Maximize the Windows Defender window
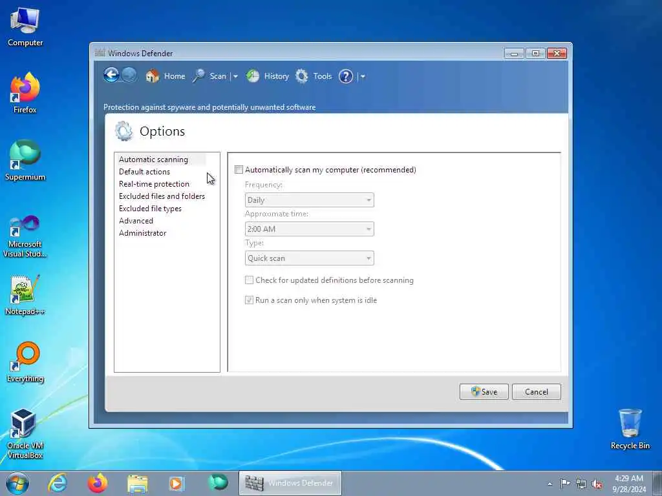 pyautogui.click(x=535, y=54)
